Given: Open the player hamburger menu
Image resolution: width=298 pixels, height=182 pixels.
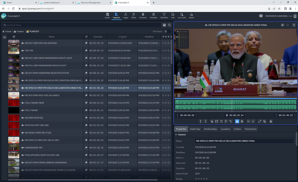Looking at the screenshot, I should pos(294,25).
